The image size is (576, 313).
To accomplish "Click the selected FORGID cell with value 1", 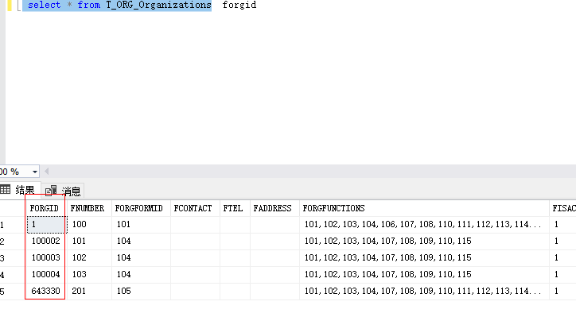I will [47, 224].
